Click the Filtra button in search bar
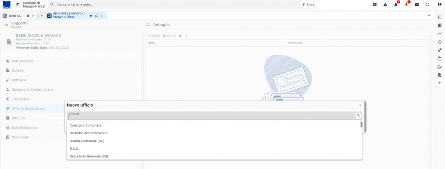Image resolution: width=445 pixels, height=169 pixels. (308, 5)
